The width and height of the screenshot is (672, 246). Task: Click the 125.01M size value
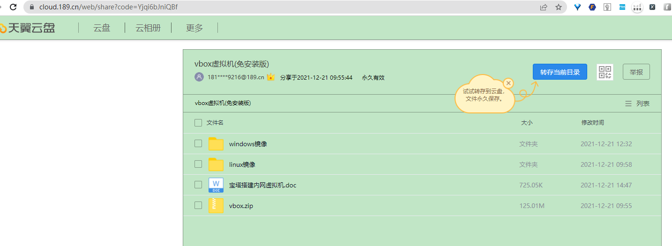pos(532,206)
